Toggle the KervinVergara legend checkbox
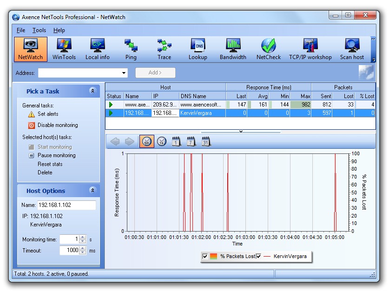This screenshot has width=389, height=292. (x=258, y=256)
